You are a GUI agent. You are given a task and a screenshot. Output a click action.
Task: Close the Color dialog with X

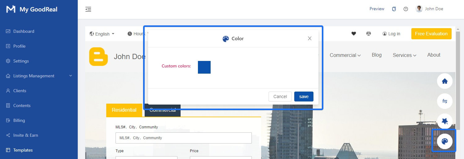309,39
